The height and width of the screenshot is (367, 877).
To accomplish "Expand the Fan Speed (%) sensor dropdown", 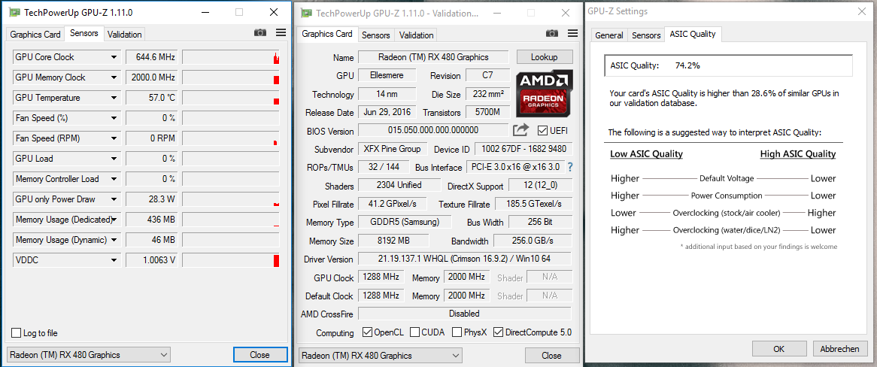I will pos(114,118).
